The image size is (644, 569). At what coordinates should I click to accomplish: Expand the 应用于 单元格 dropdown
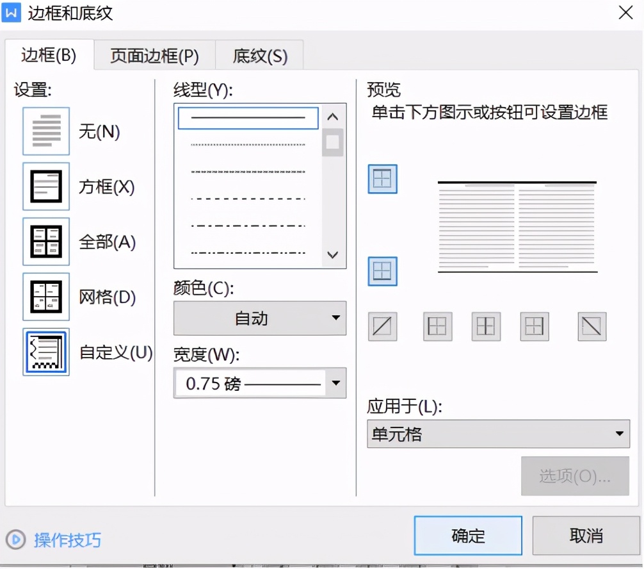(x=498, y=434)
